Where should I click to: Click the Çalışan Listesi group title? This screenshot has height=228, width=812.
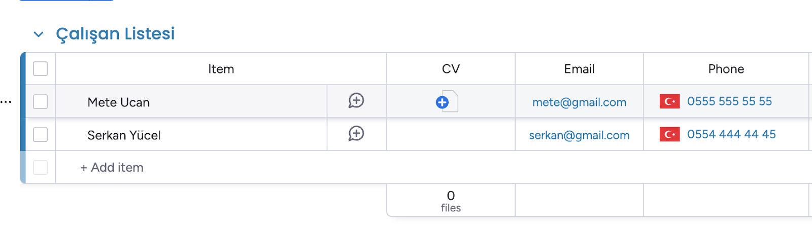115,33
